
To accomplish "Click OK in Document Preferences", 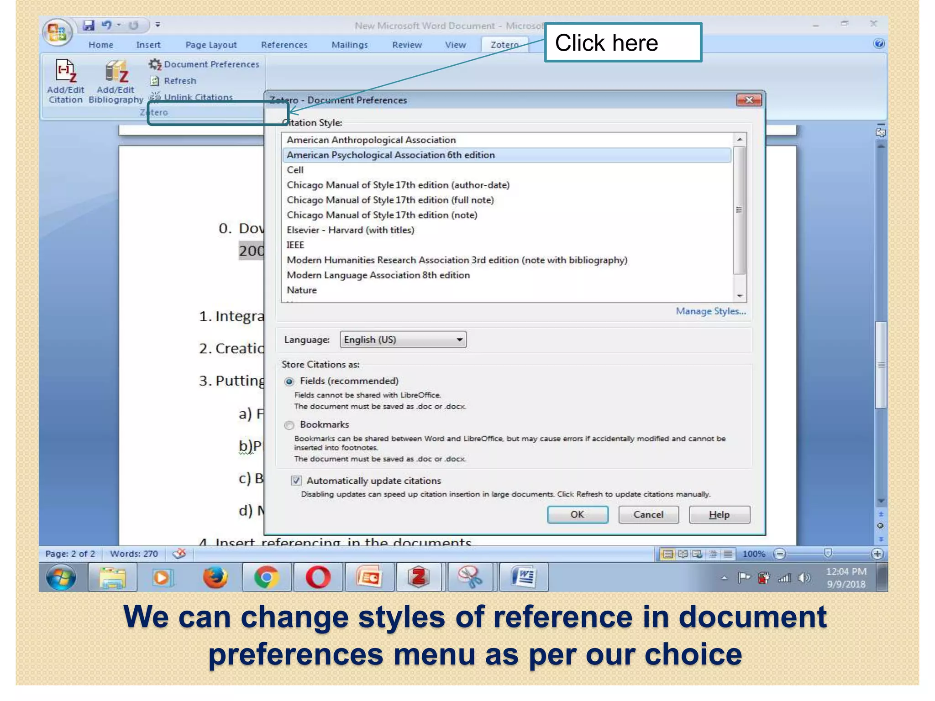I will [578, 514].
